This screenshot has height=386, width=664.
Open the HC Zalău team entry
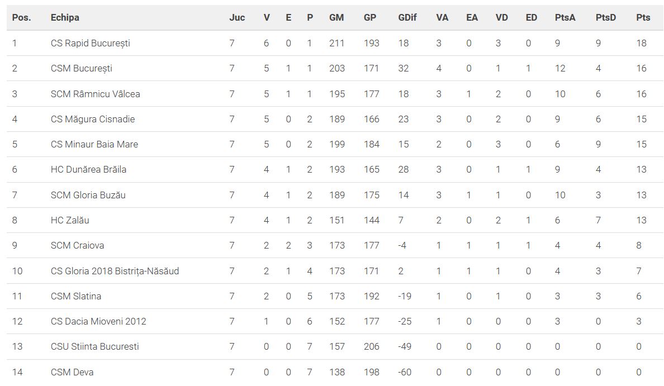click(x=70, y=220)
